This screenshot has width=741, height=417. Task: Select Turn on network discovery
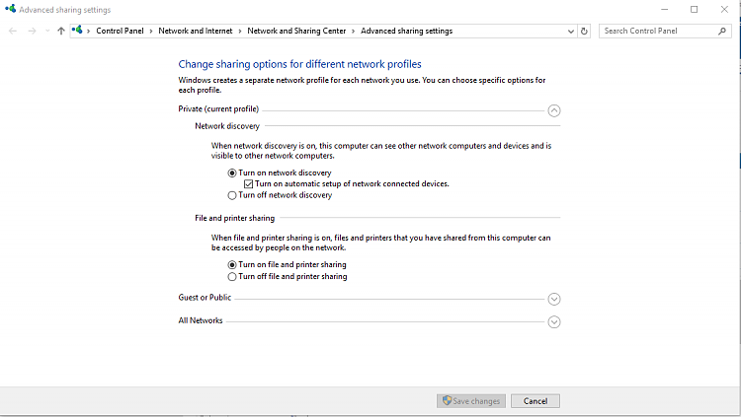(x=232, y=174)
